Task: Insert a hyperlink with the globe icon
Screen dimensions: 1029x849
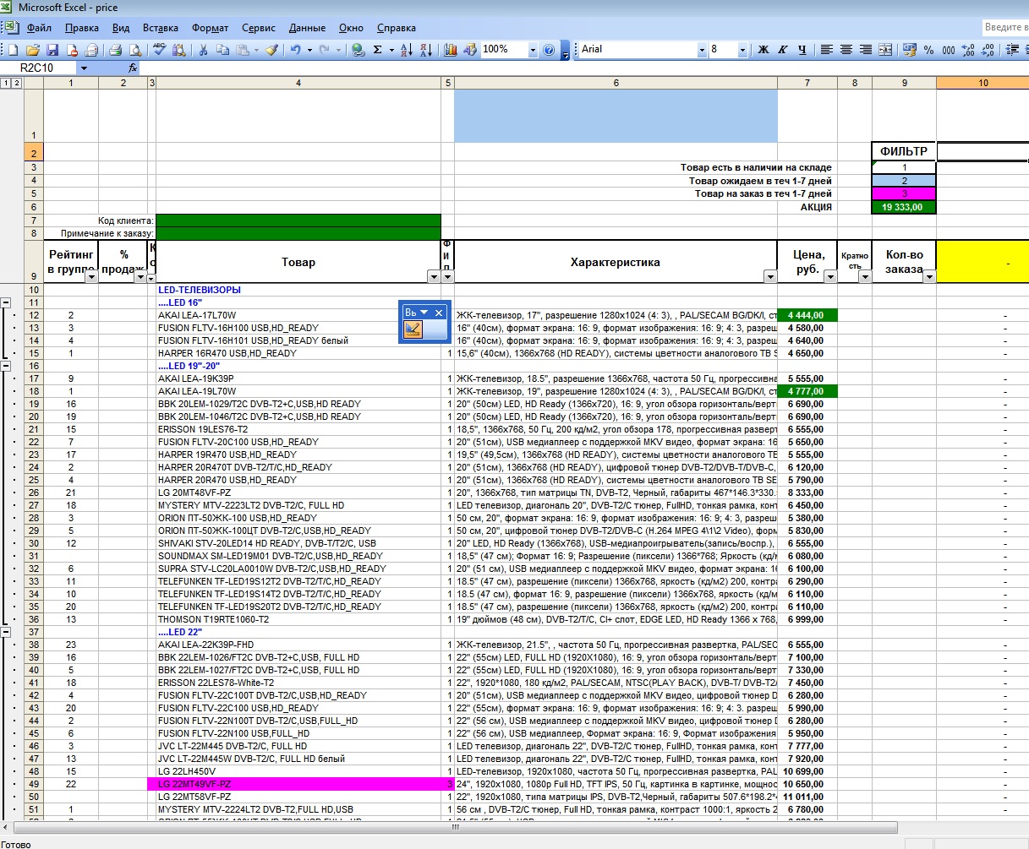Action: (358, 50)
